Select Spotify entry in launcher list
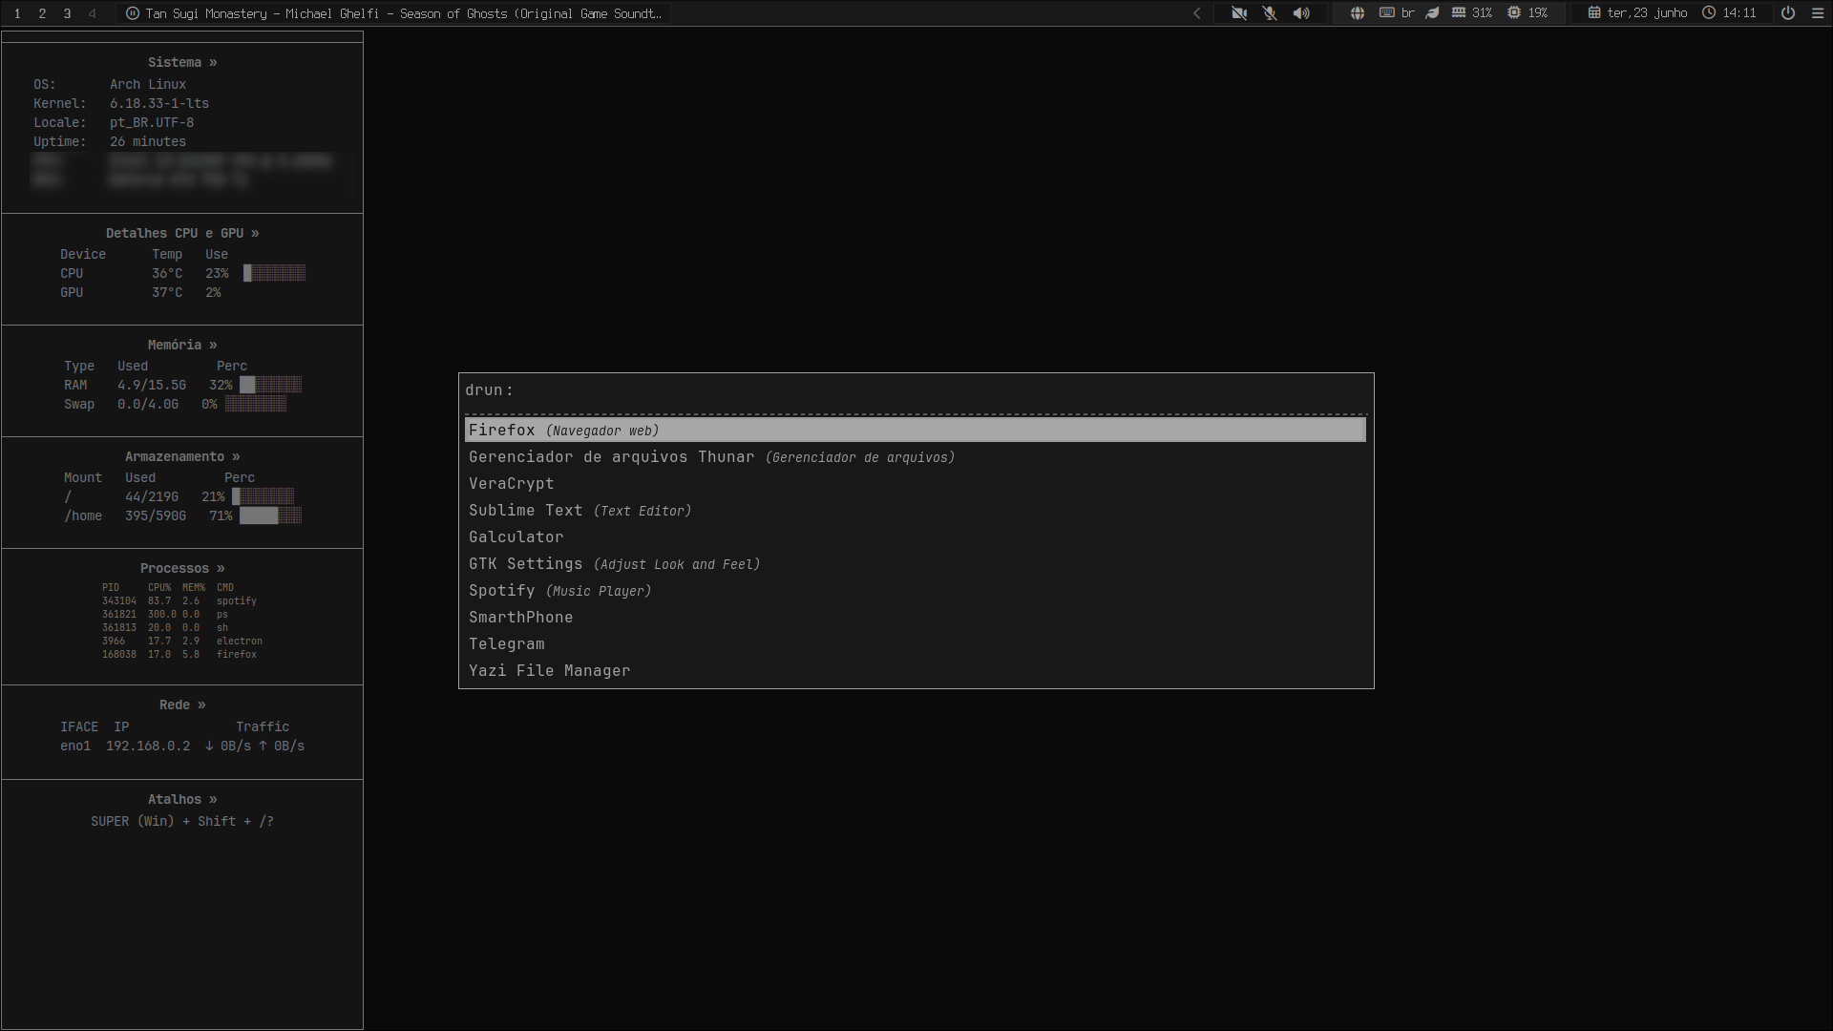 916,591
